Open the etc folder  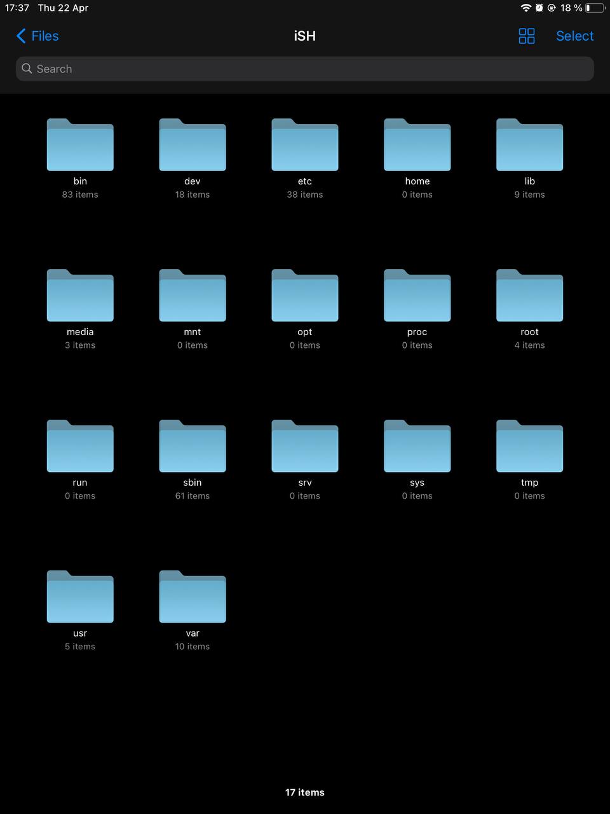(x=305, y=145)
